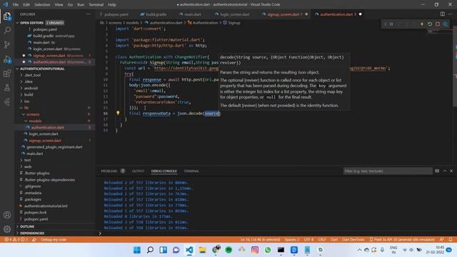Open the File menu
The height and width of the screenshot is (257, 457).
16,4
